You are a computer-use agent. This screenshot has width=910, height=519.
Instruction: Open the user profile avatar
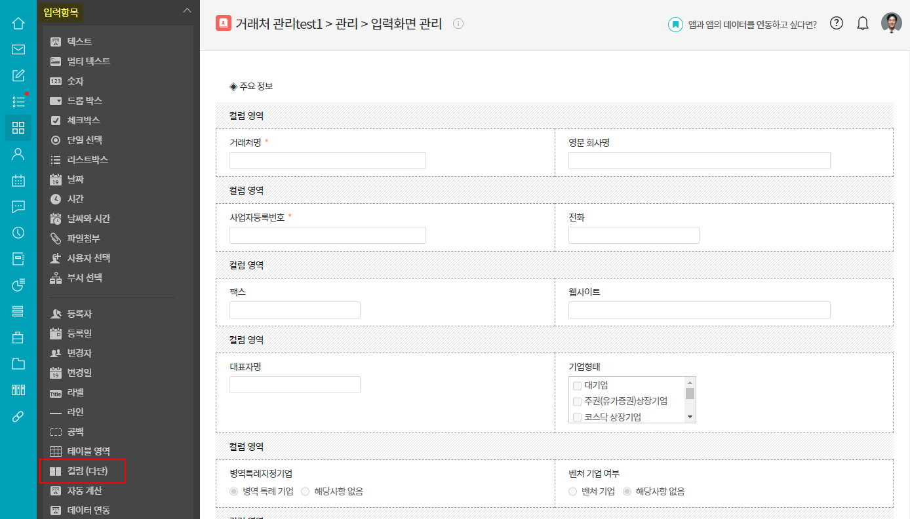click(891, 24)
